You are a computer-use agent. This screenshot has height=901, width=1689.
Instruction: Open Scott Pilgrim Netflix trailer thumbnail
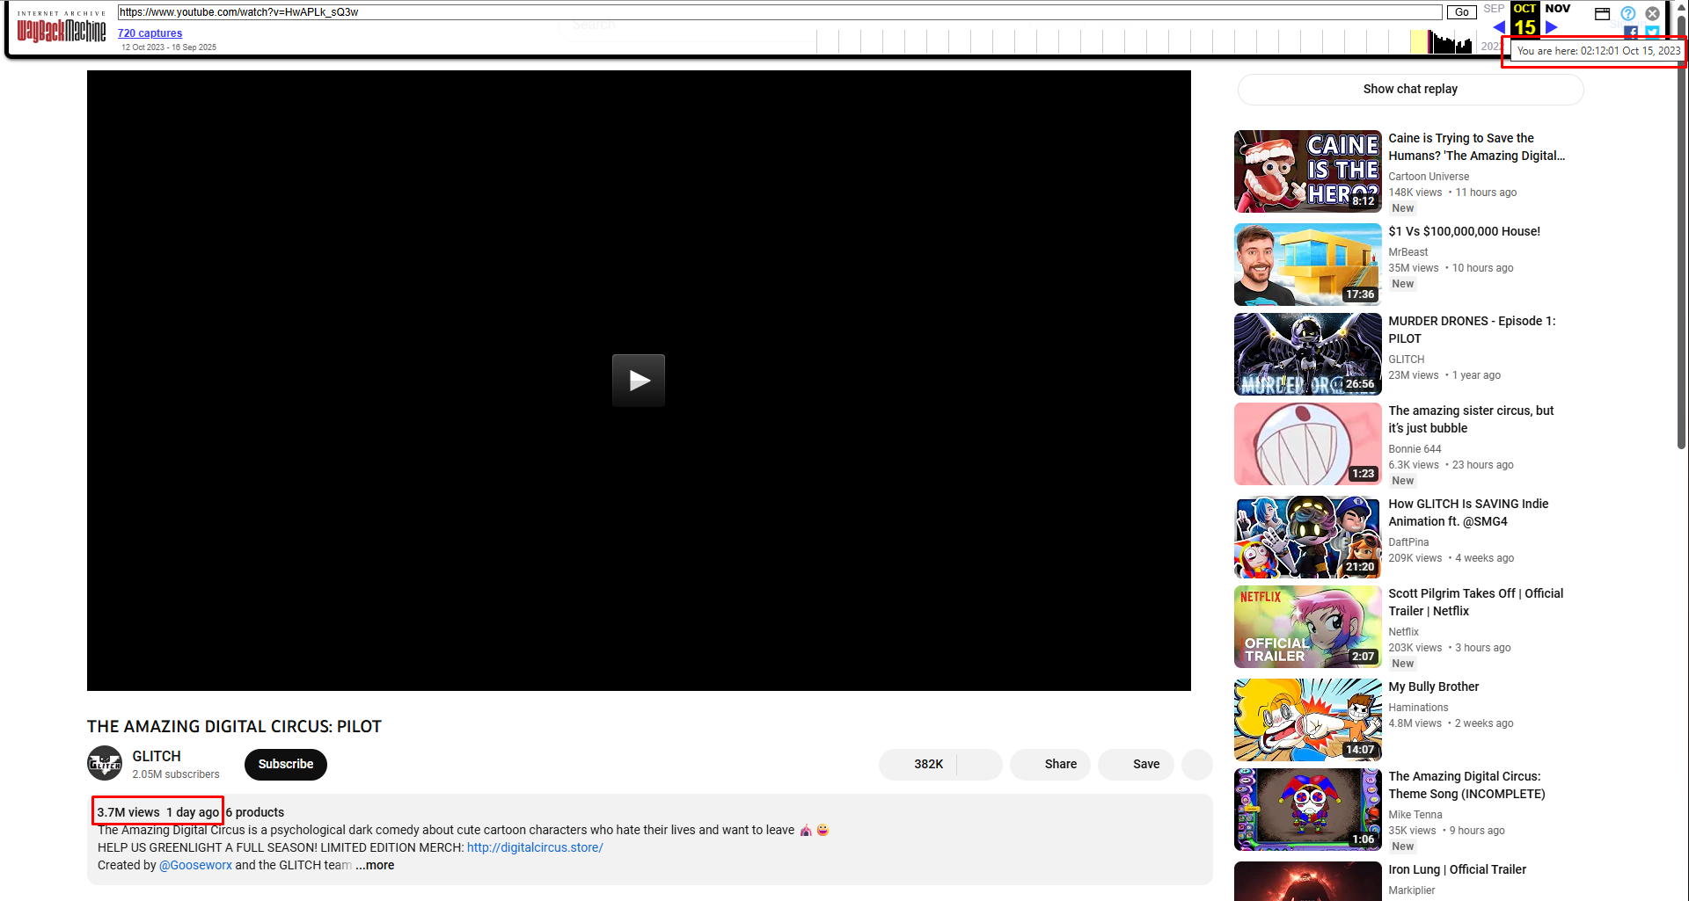pos(1308,627)
